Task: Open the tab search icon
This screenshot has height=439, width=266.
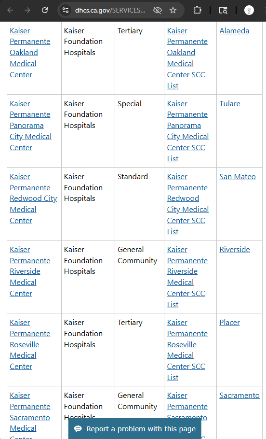Action: coord(223,10)
